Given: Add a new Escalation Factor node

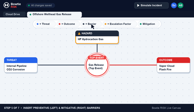Looking at the screenshot, I should [x=120, y=24].
